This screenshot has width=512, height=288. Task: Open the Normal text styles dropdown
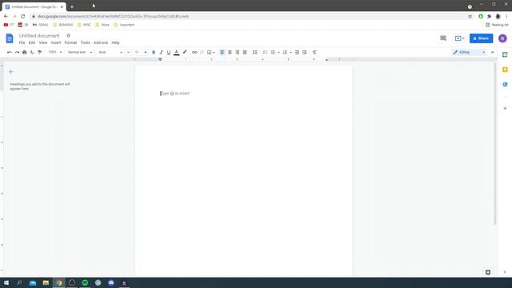click(x=80, y=52)
